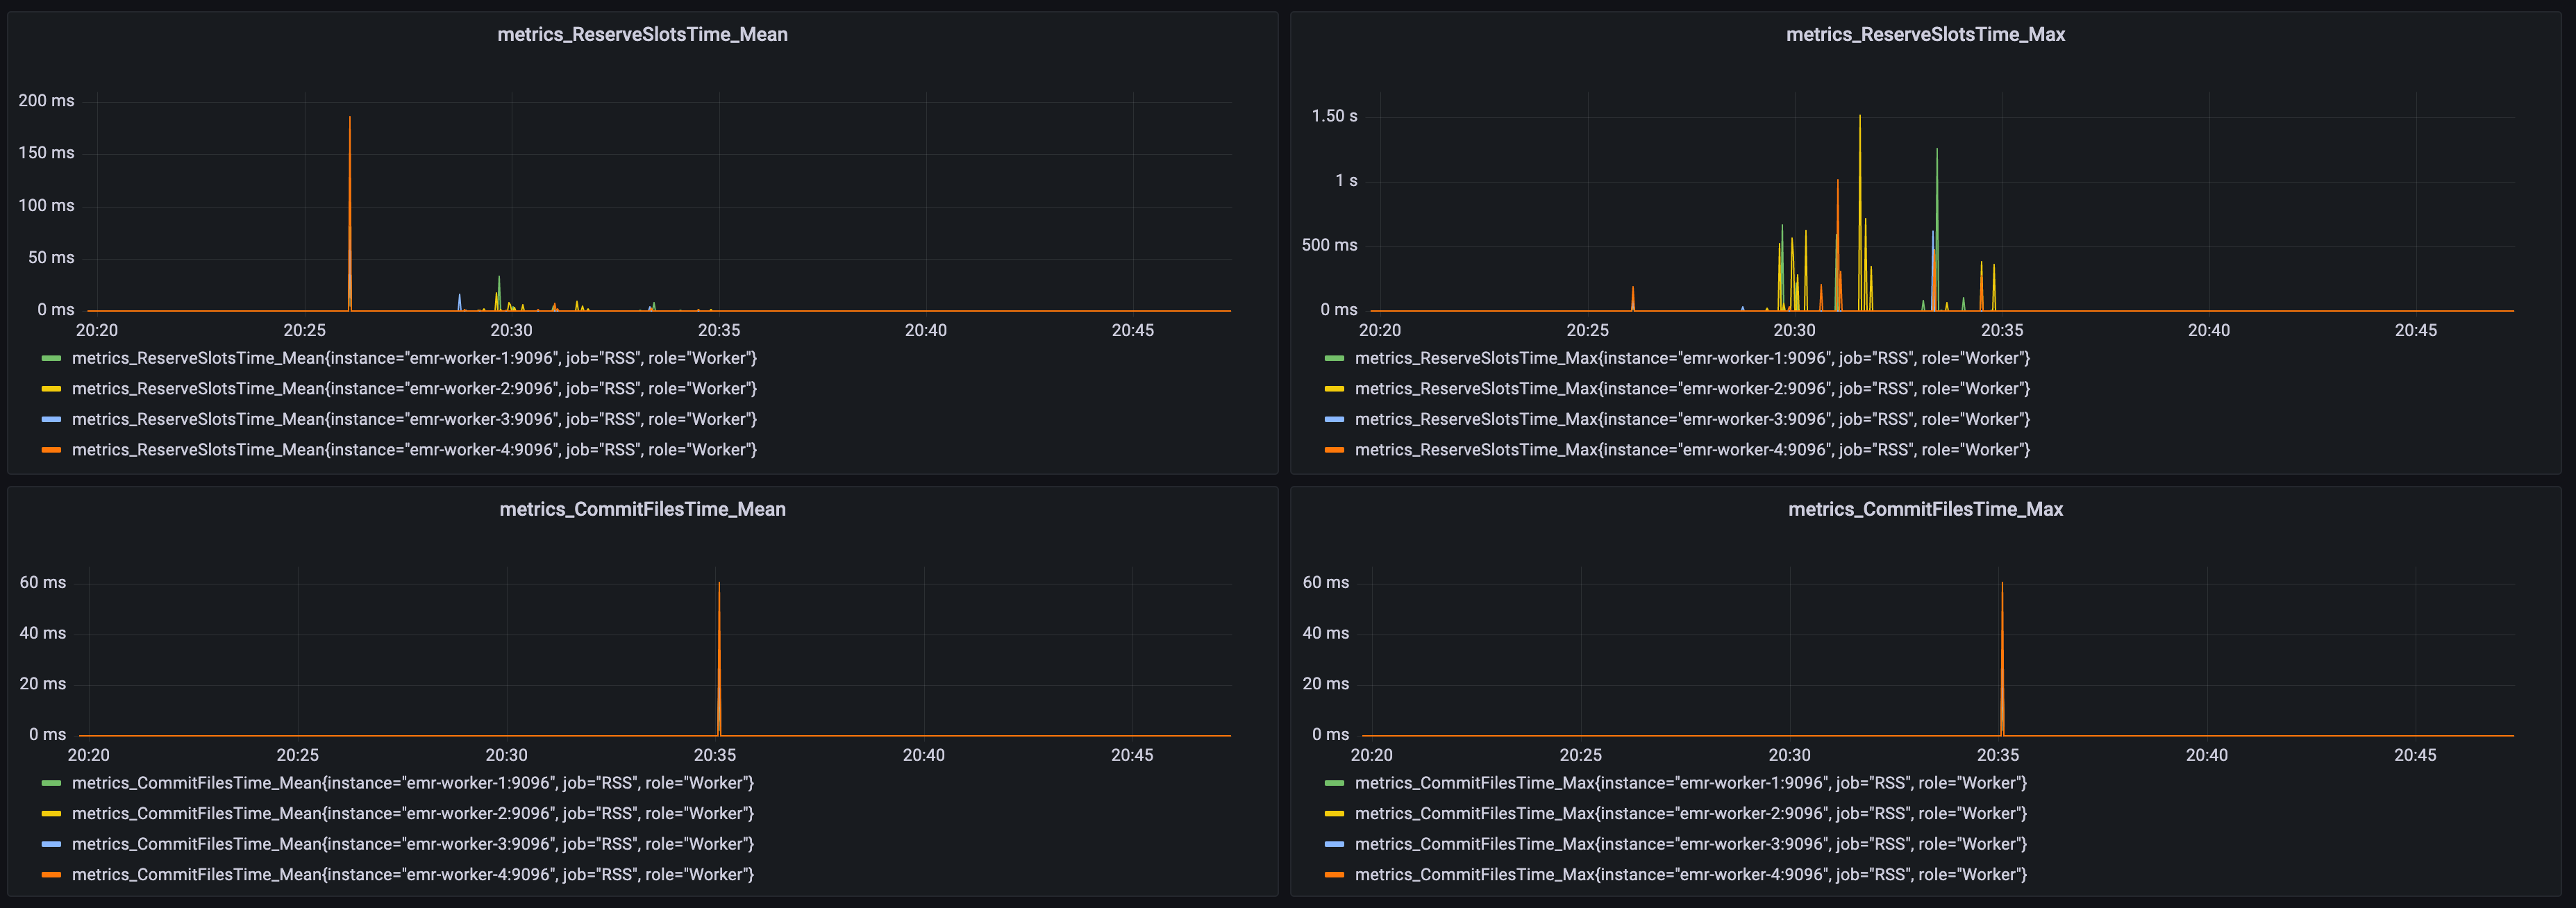Click green color swatch for worker-1 in ReserveSlotsTime_Mean
Image resolution: width=2576 pixels, height=908 pixels.
51,358
